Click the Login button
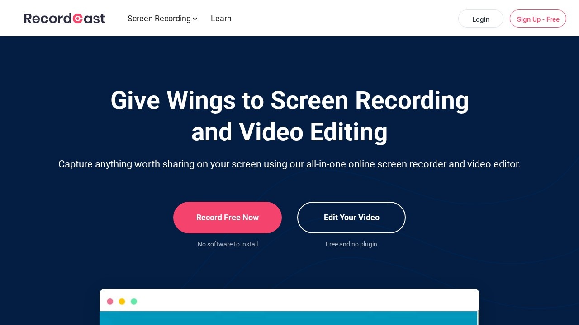This screenshot has width=579, height=325. [x=481, y=19]
